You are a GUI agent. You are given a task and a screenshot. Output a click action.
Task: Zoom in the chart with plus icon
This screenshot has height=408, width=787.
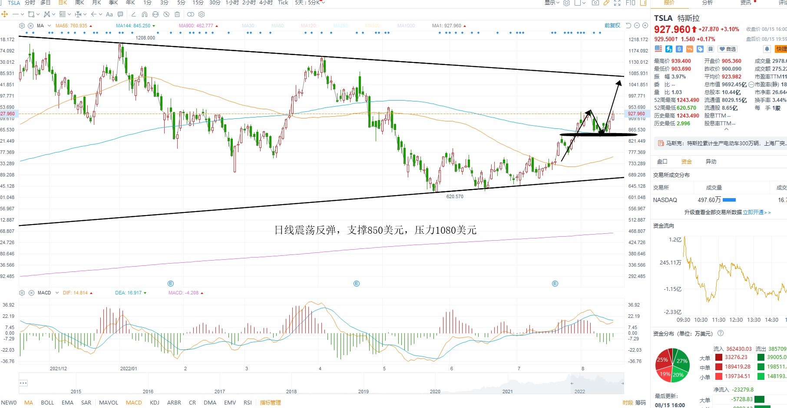(645, 26)
